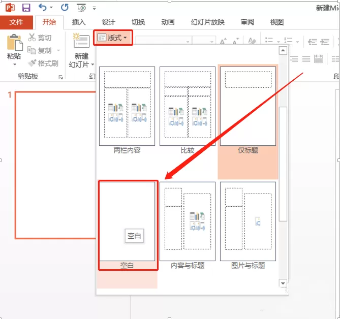Open the 视图 tab

(277, 22)
